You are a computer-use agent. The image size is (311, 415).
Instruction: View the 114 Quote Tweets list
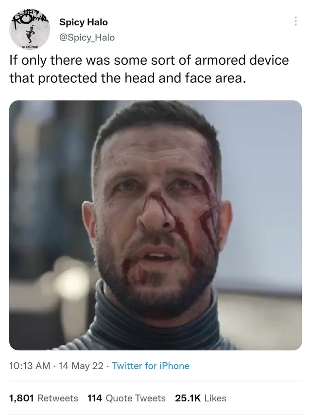tap(126, 398)
